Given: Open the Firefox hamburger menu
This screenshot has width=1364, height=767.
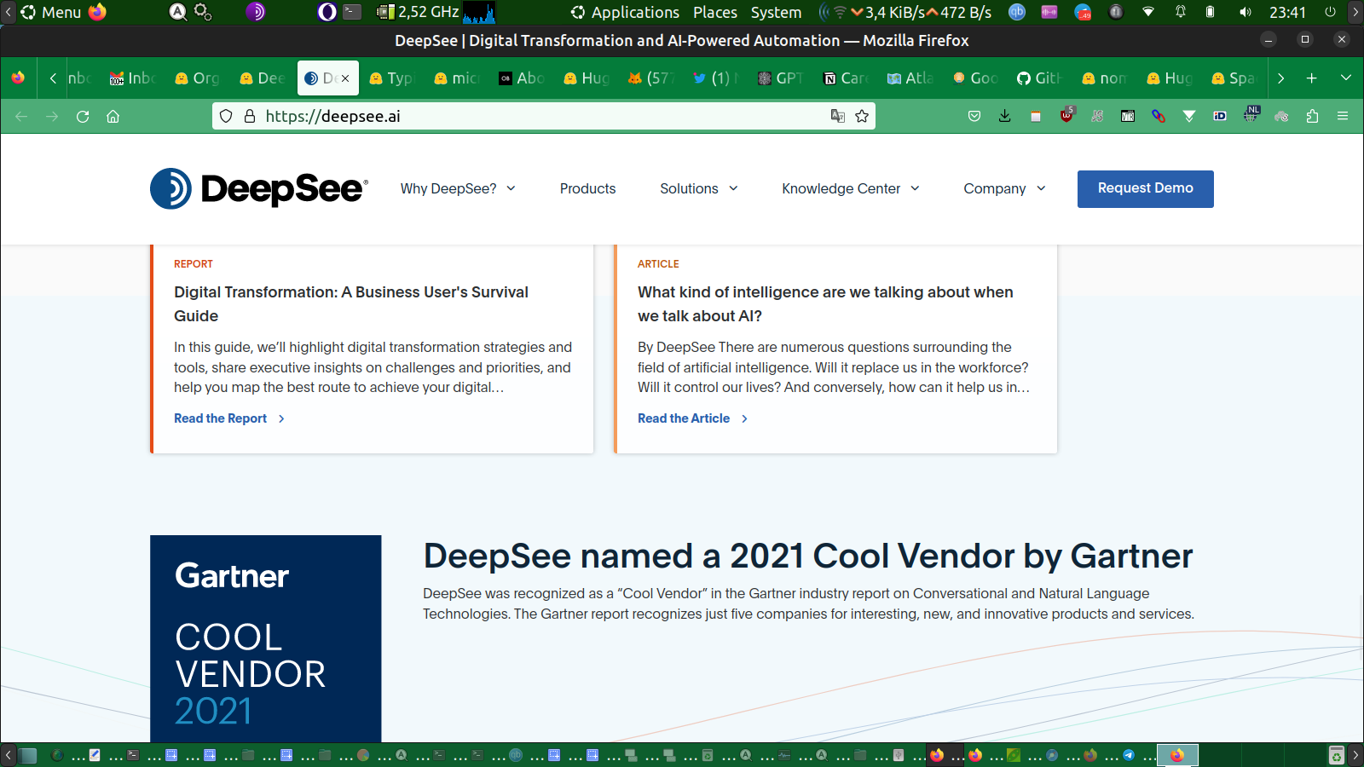Looking at the screenshot, I should tap(1343, 117).
